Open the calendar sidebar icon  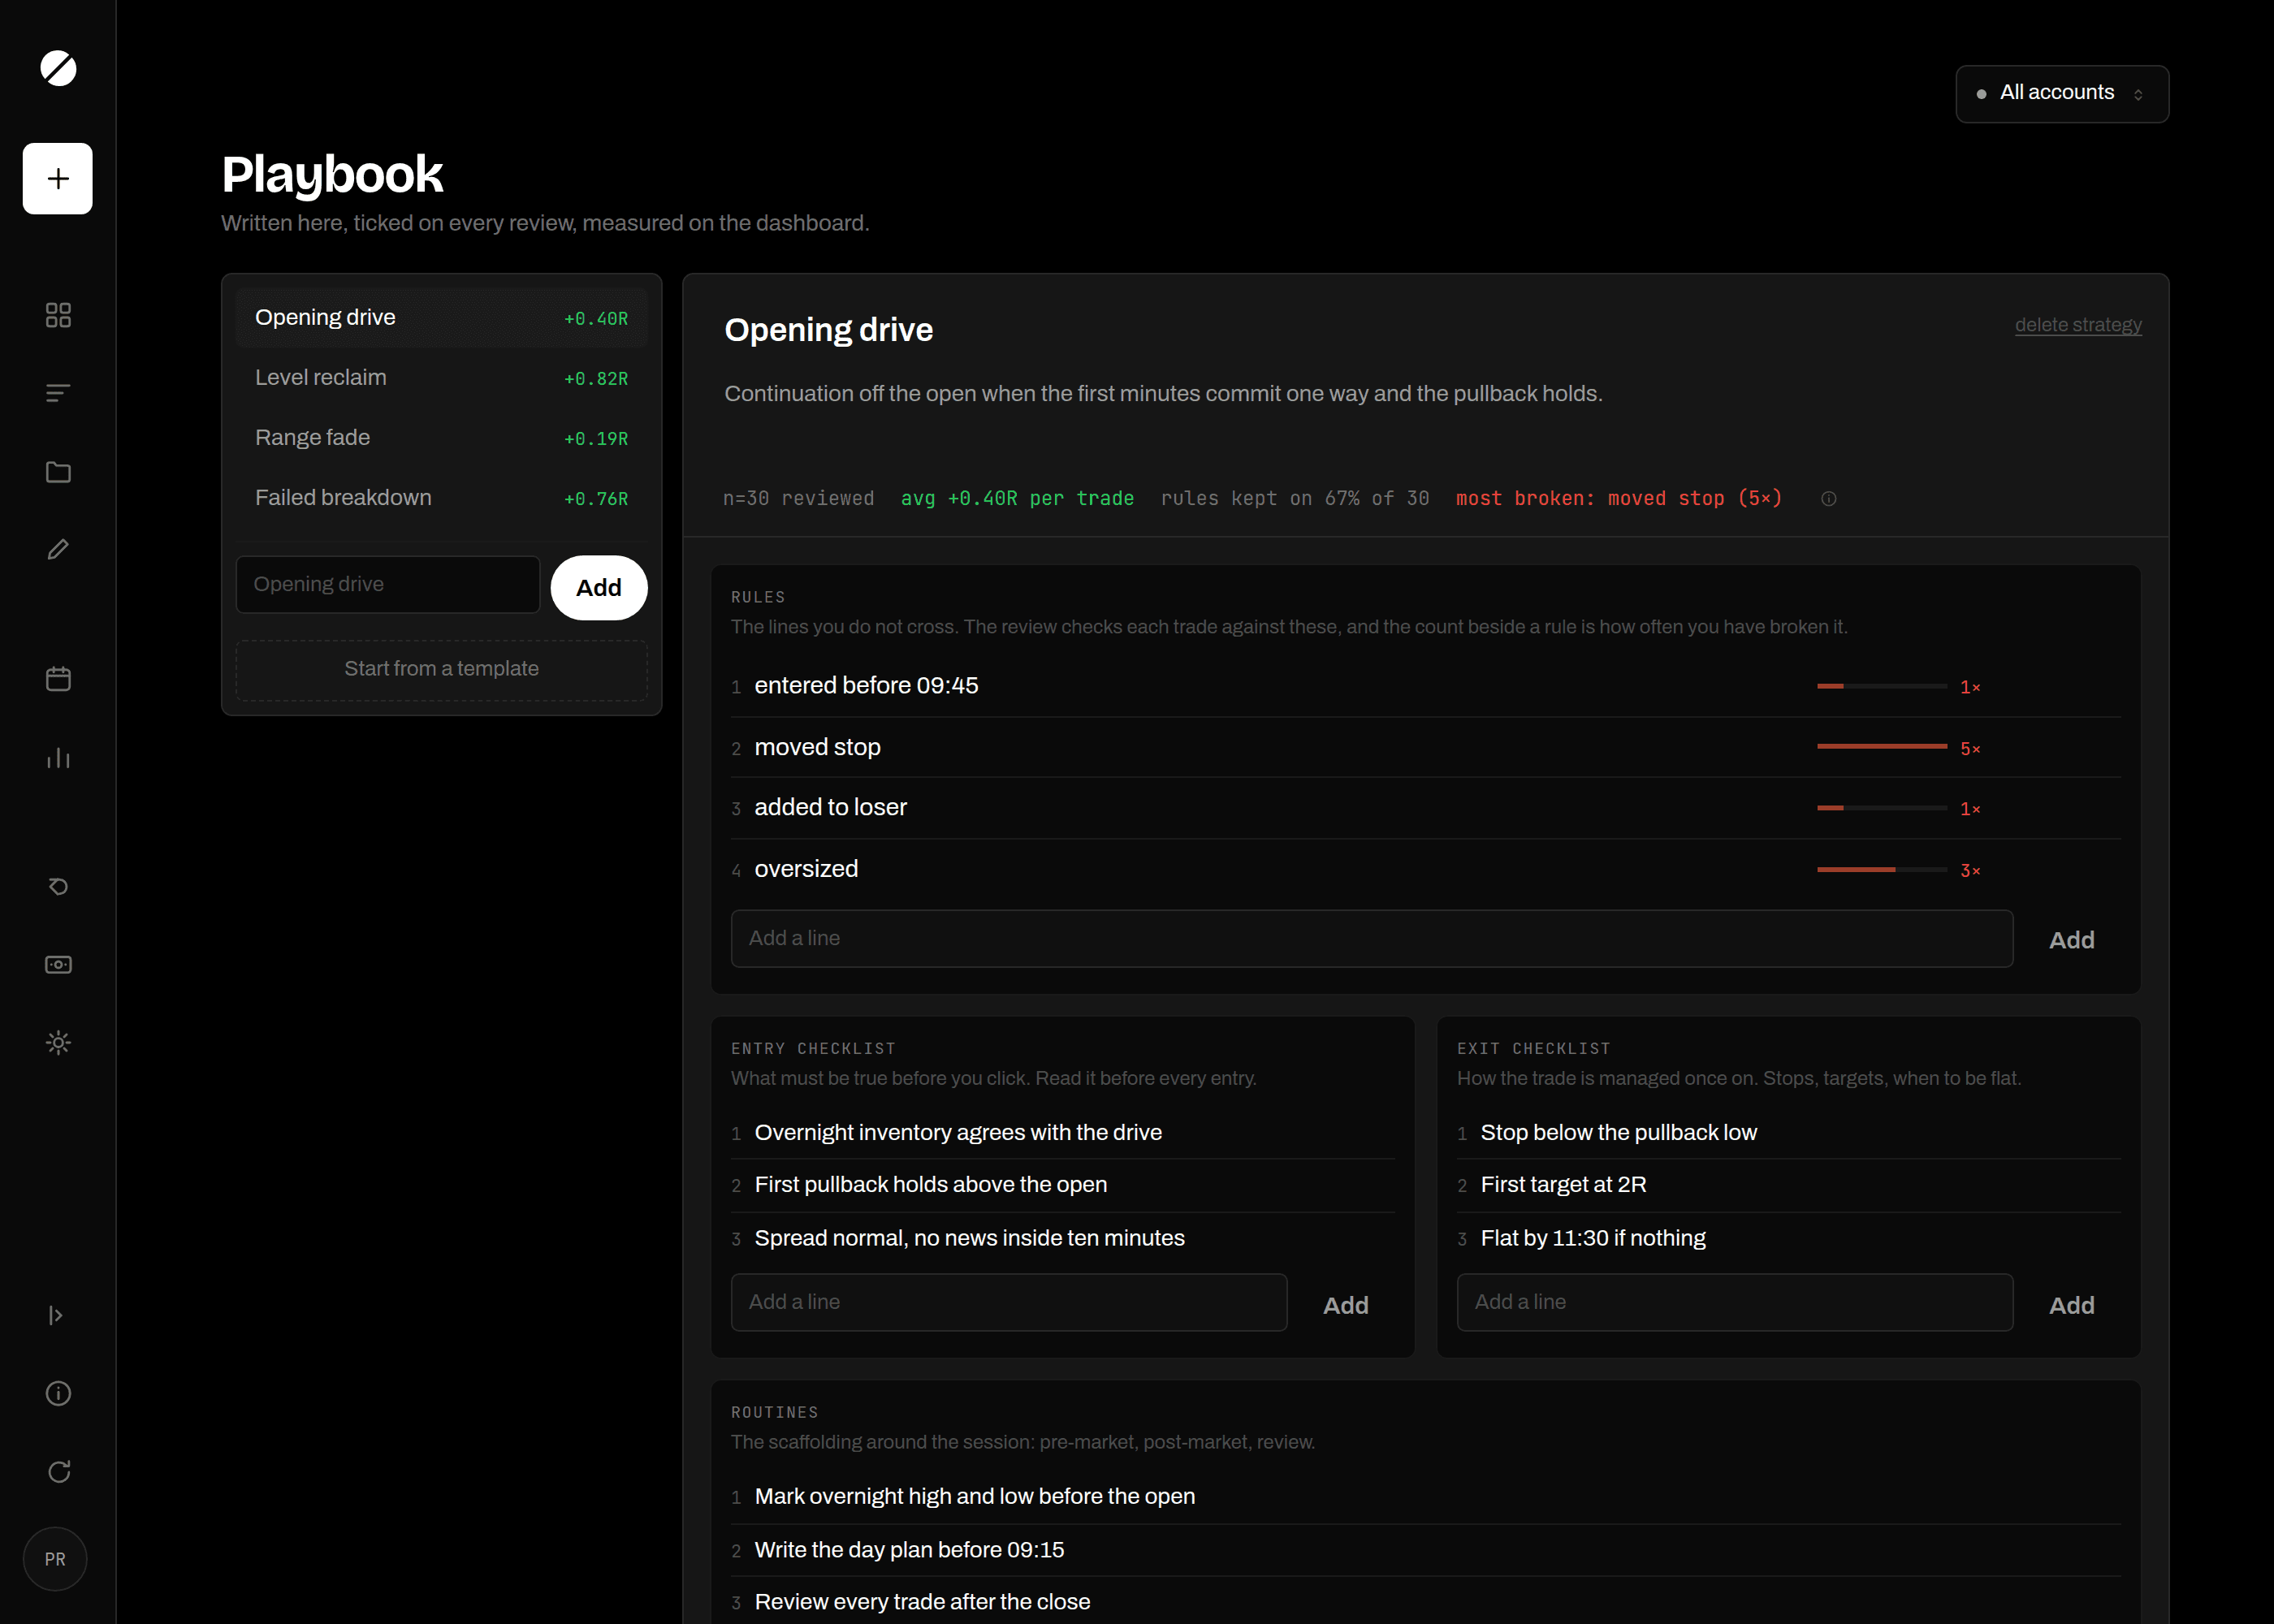(x=58, y=679)
